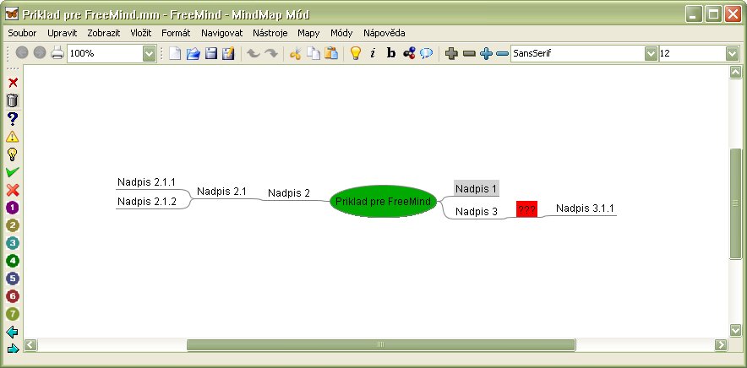Select the Nadpis 2.1.2 node
Viewport: 747px width, 368px height.
(147, 202)
